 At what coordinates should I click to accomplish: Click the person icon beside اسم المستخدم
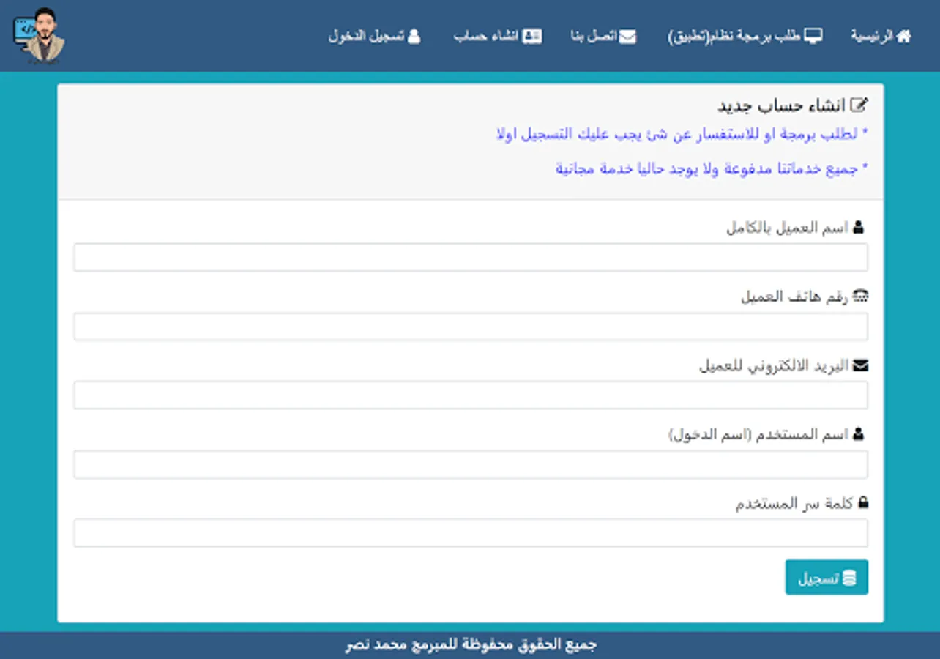pos(858,434)
